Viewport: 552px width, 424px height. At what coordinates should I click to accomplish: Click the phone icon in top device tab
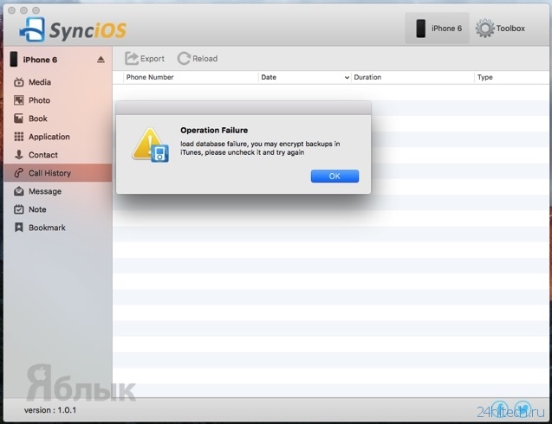point(420,29)
